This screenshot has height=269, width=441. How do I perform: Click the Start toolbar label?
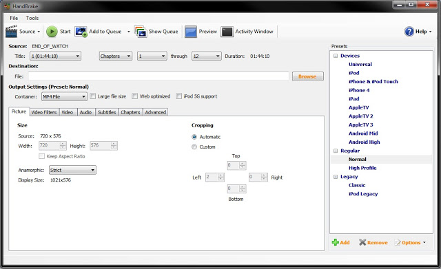coord(65,32)
